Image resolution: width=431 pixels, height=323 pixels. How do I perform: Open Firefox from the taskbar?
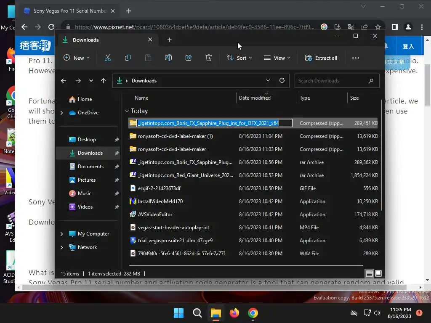click(x=234, y=313)
